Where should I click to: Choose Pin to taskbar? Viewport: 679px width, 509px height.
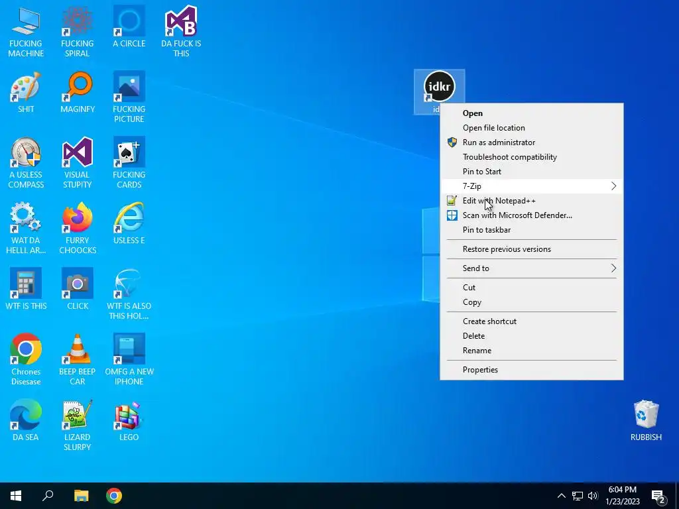tap(532, 230)
